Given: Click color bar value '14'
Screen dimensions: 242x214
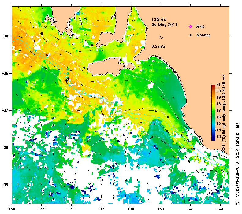Looking at the screenshot, I should click(218, 130).
